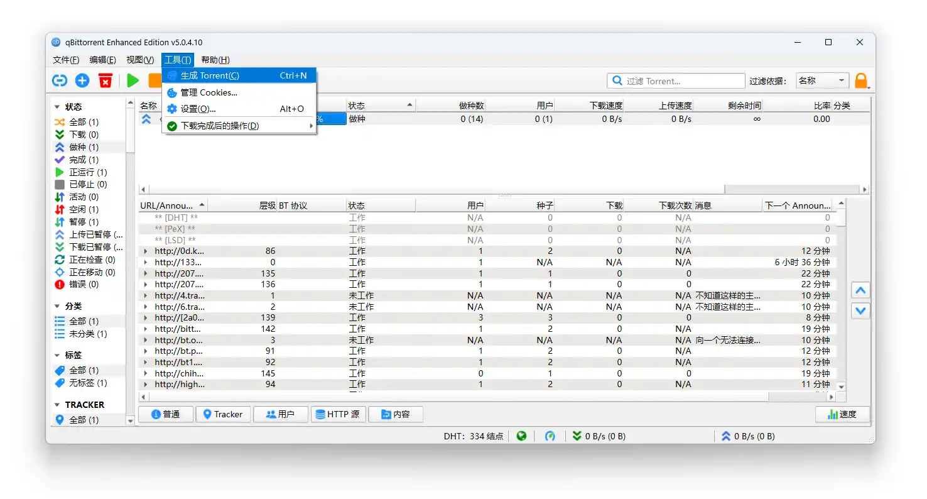The image size is (927, 499).
Task: Switch to the HTTP 源 tab
Action: (339, 414)
